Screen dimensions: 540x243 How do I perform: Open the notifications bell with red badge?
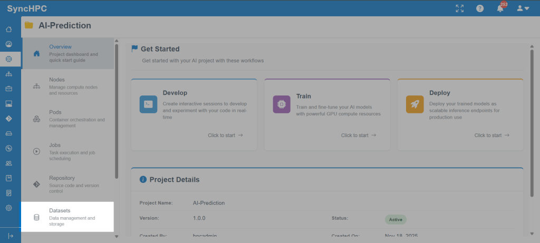coord(500,8)
